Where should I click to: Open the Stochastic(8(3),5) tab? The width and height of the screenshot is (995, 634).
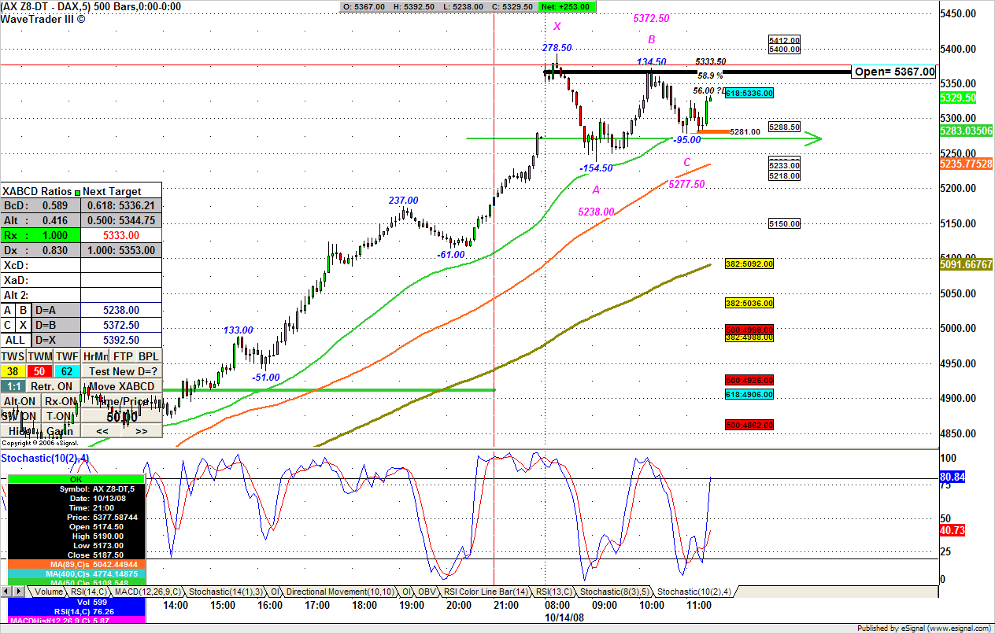[614, 592]
